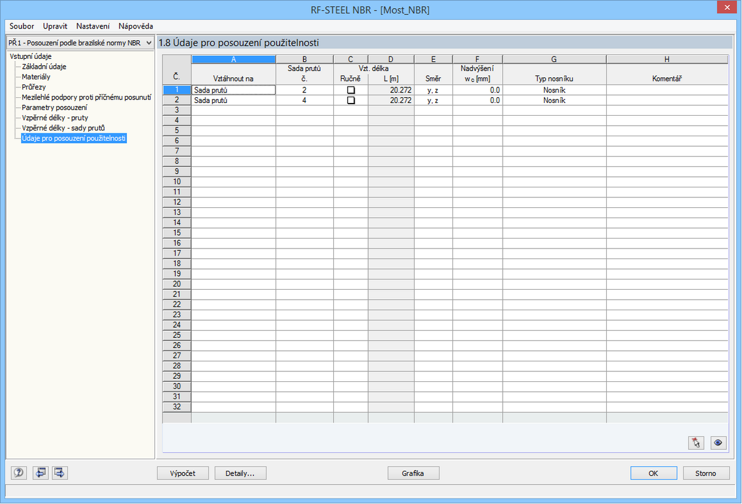Click the help question mark icon
The image size is (742, 504).
point(19,473)
